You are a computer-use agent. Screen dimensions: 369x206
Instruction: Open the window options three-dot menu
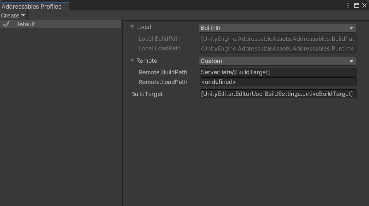348,5
